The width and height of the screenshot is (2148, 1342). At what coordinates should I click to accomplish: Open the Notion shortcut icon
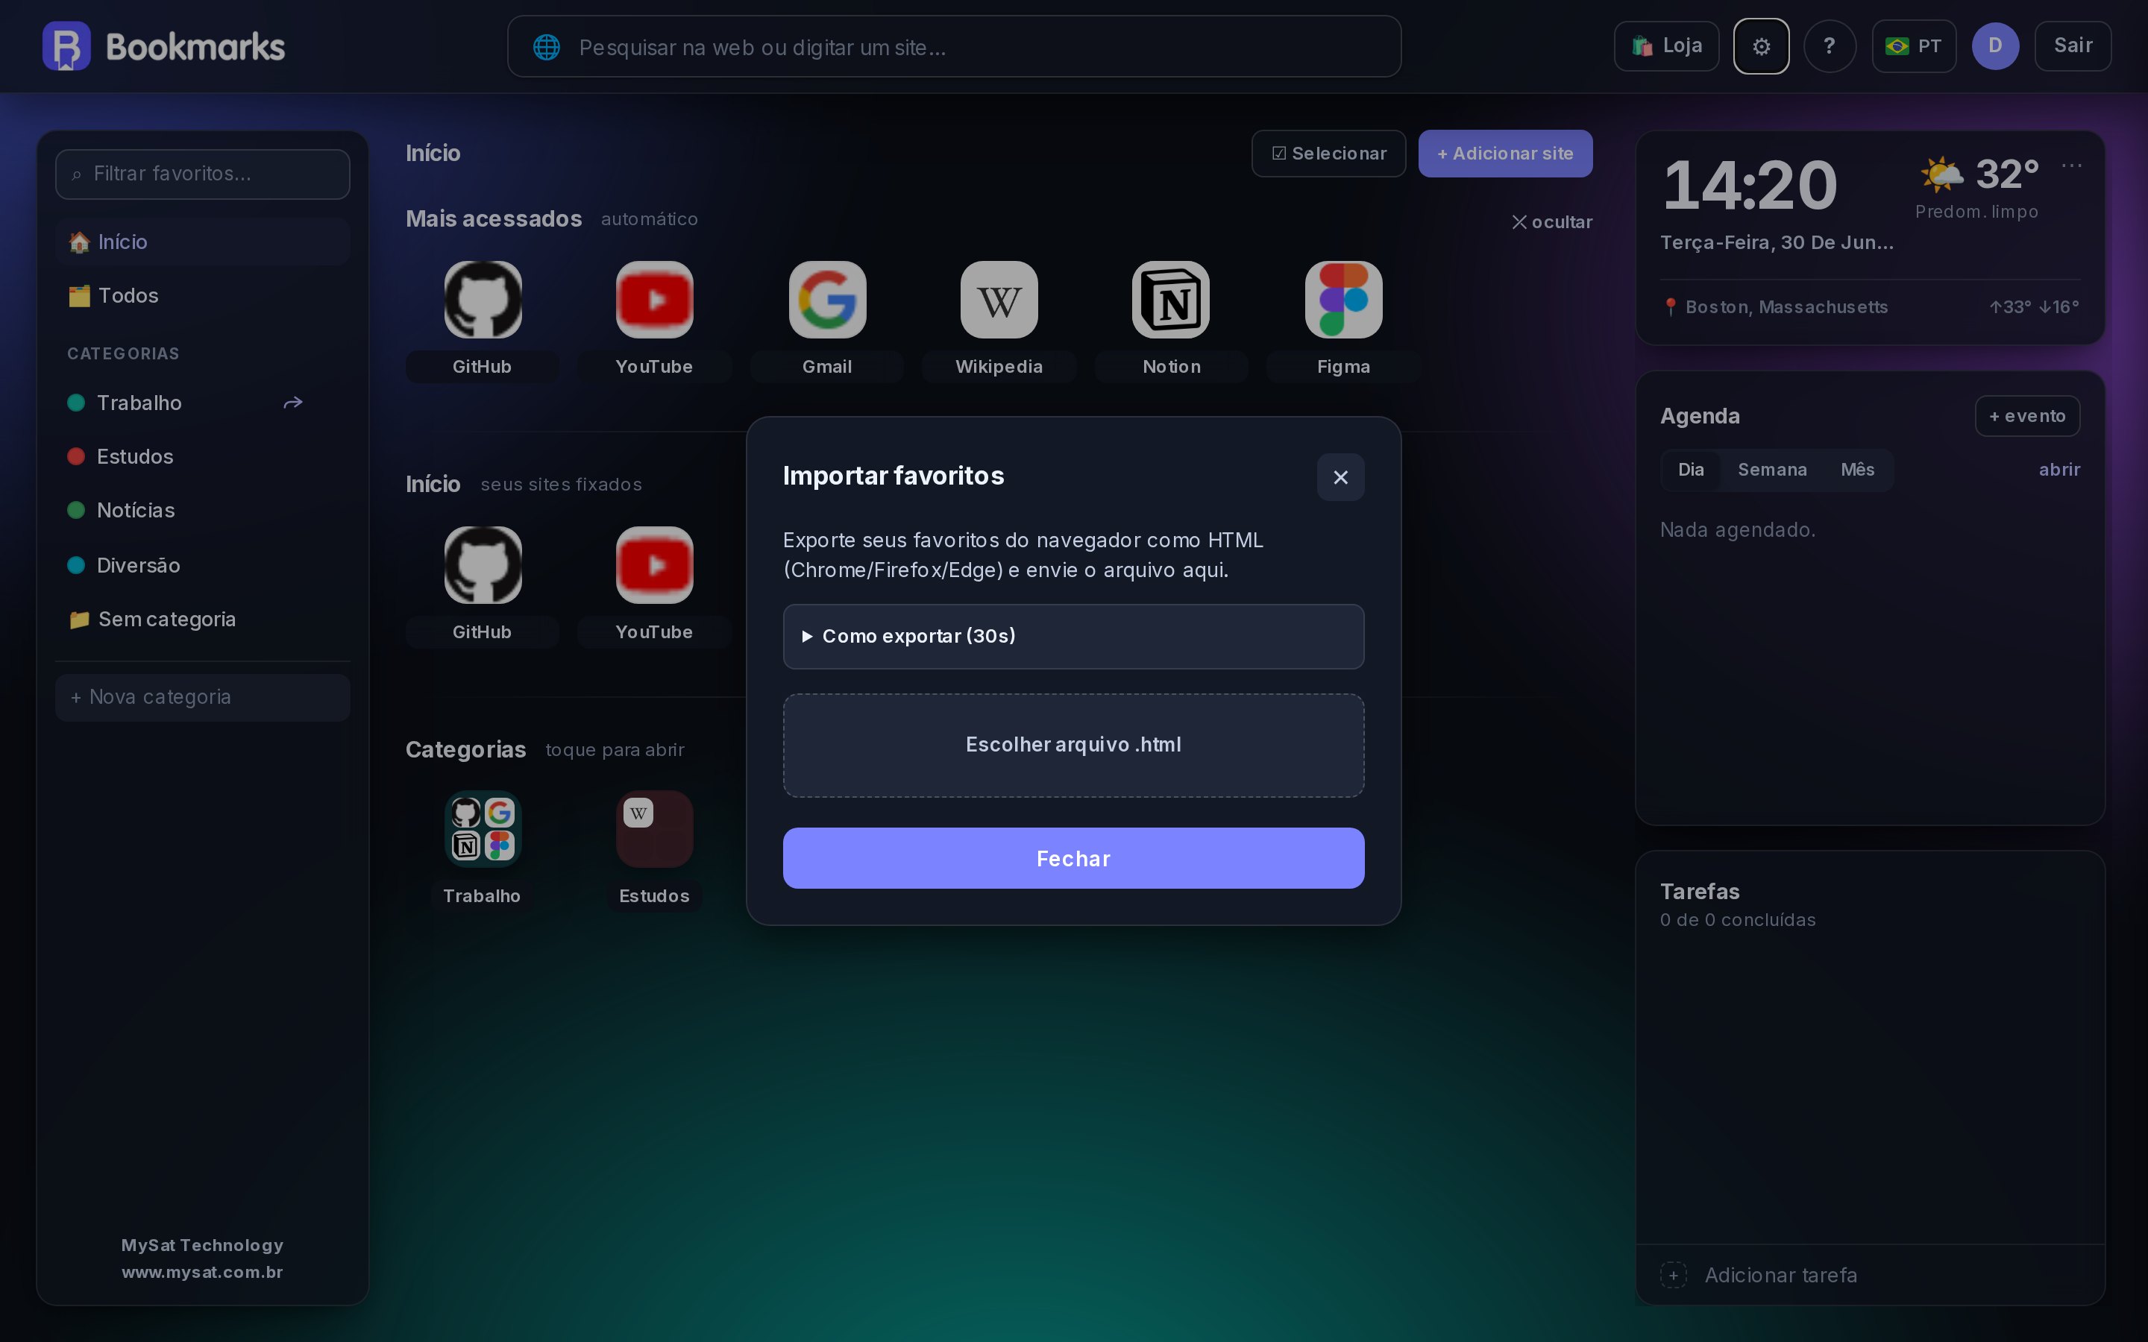pyautogui.click(x=1171, y=299)
